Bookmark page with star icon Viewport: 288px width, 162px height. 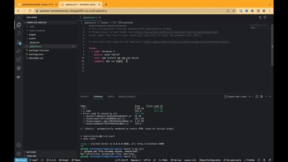point(234,11)
